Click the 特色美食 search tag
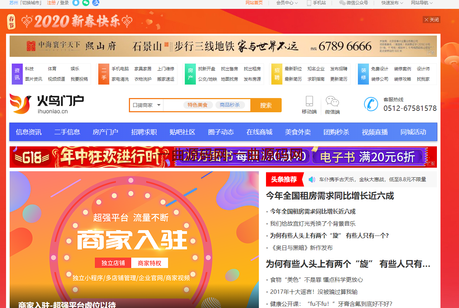This screenshot has width=459, height=308. pyautogui.click(x=198, y=105)
